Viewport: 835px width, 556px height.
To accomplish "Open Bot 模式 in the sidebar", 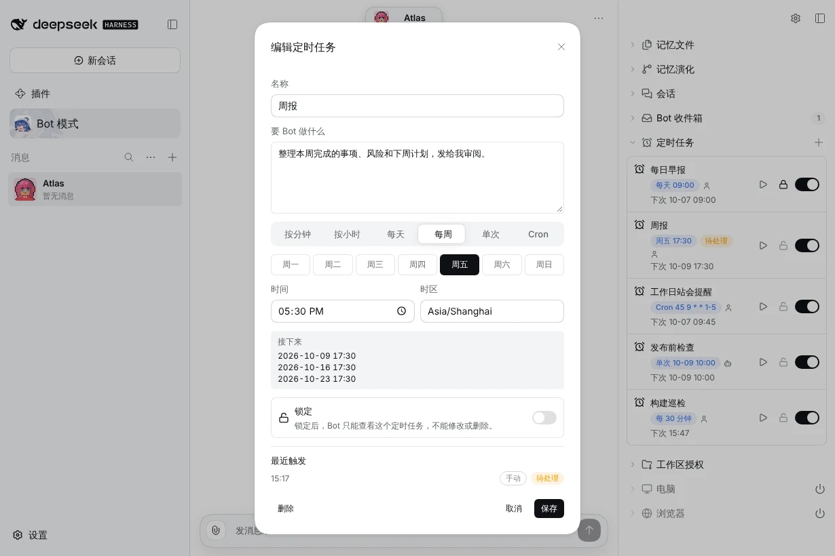I will point(95,123).
